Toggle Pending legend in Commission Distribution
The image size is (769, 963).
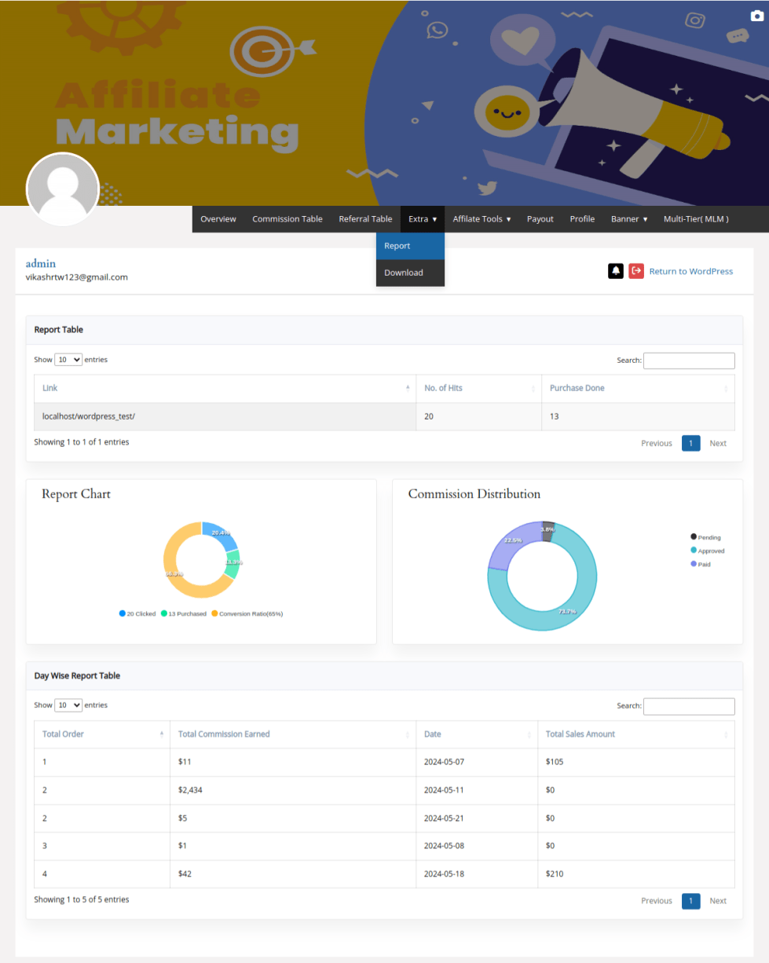(x=705, y=537)
